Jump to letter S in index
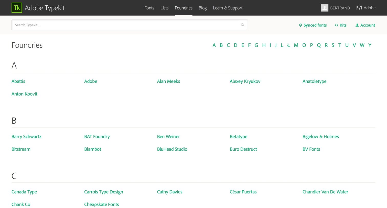The width and height of the screenshot is (387, 208). [x=333, y=45]
